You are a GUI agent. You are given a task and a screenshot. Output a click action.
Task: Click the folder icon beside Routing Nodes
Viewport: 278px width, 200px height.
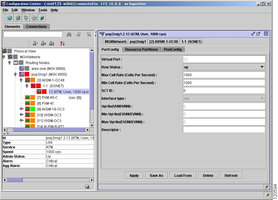click(16, 63)
